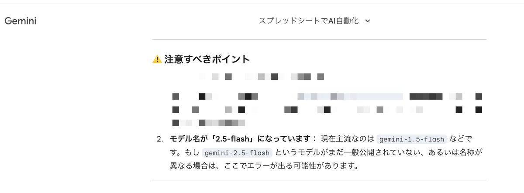This screenshot has width=524, height=193.
Task: Click the last blurred line of item one
Action: [x=209, y=123]
